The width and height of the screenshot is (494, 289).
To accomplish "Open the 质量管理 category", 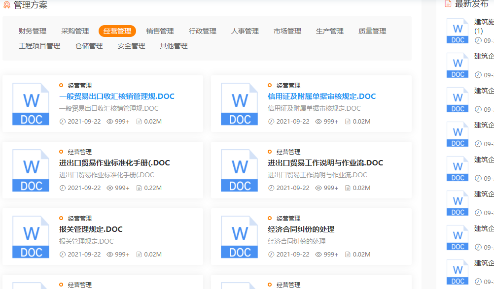I will pos(372,31).
